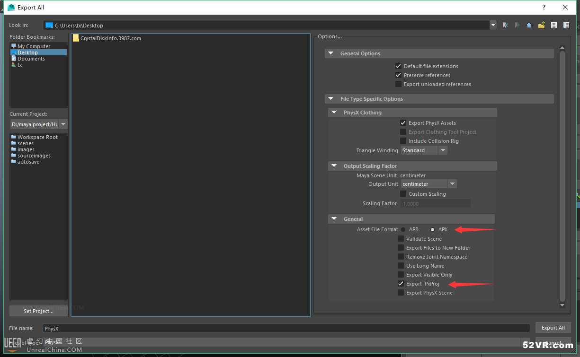This screenshot has width=580, height=357.
Task: Enable Export Visible Only checkbox
Action: [401, 275]
